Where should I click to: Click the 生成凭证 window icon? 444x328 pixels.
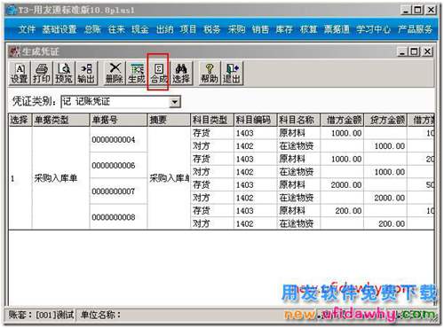click(x=14, y=51)
